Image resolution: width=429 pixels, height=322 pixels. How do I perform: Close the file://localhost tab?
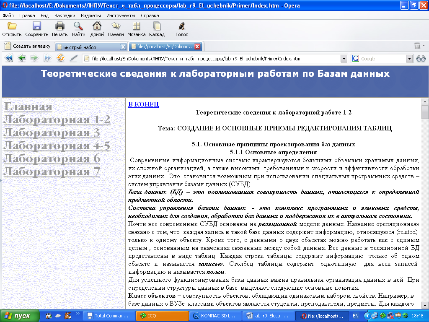pos(197,47)
